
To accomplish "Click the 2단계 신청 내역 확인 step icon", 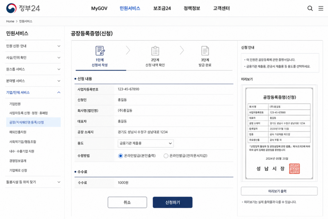I will (155, 51).
